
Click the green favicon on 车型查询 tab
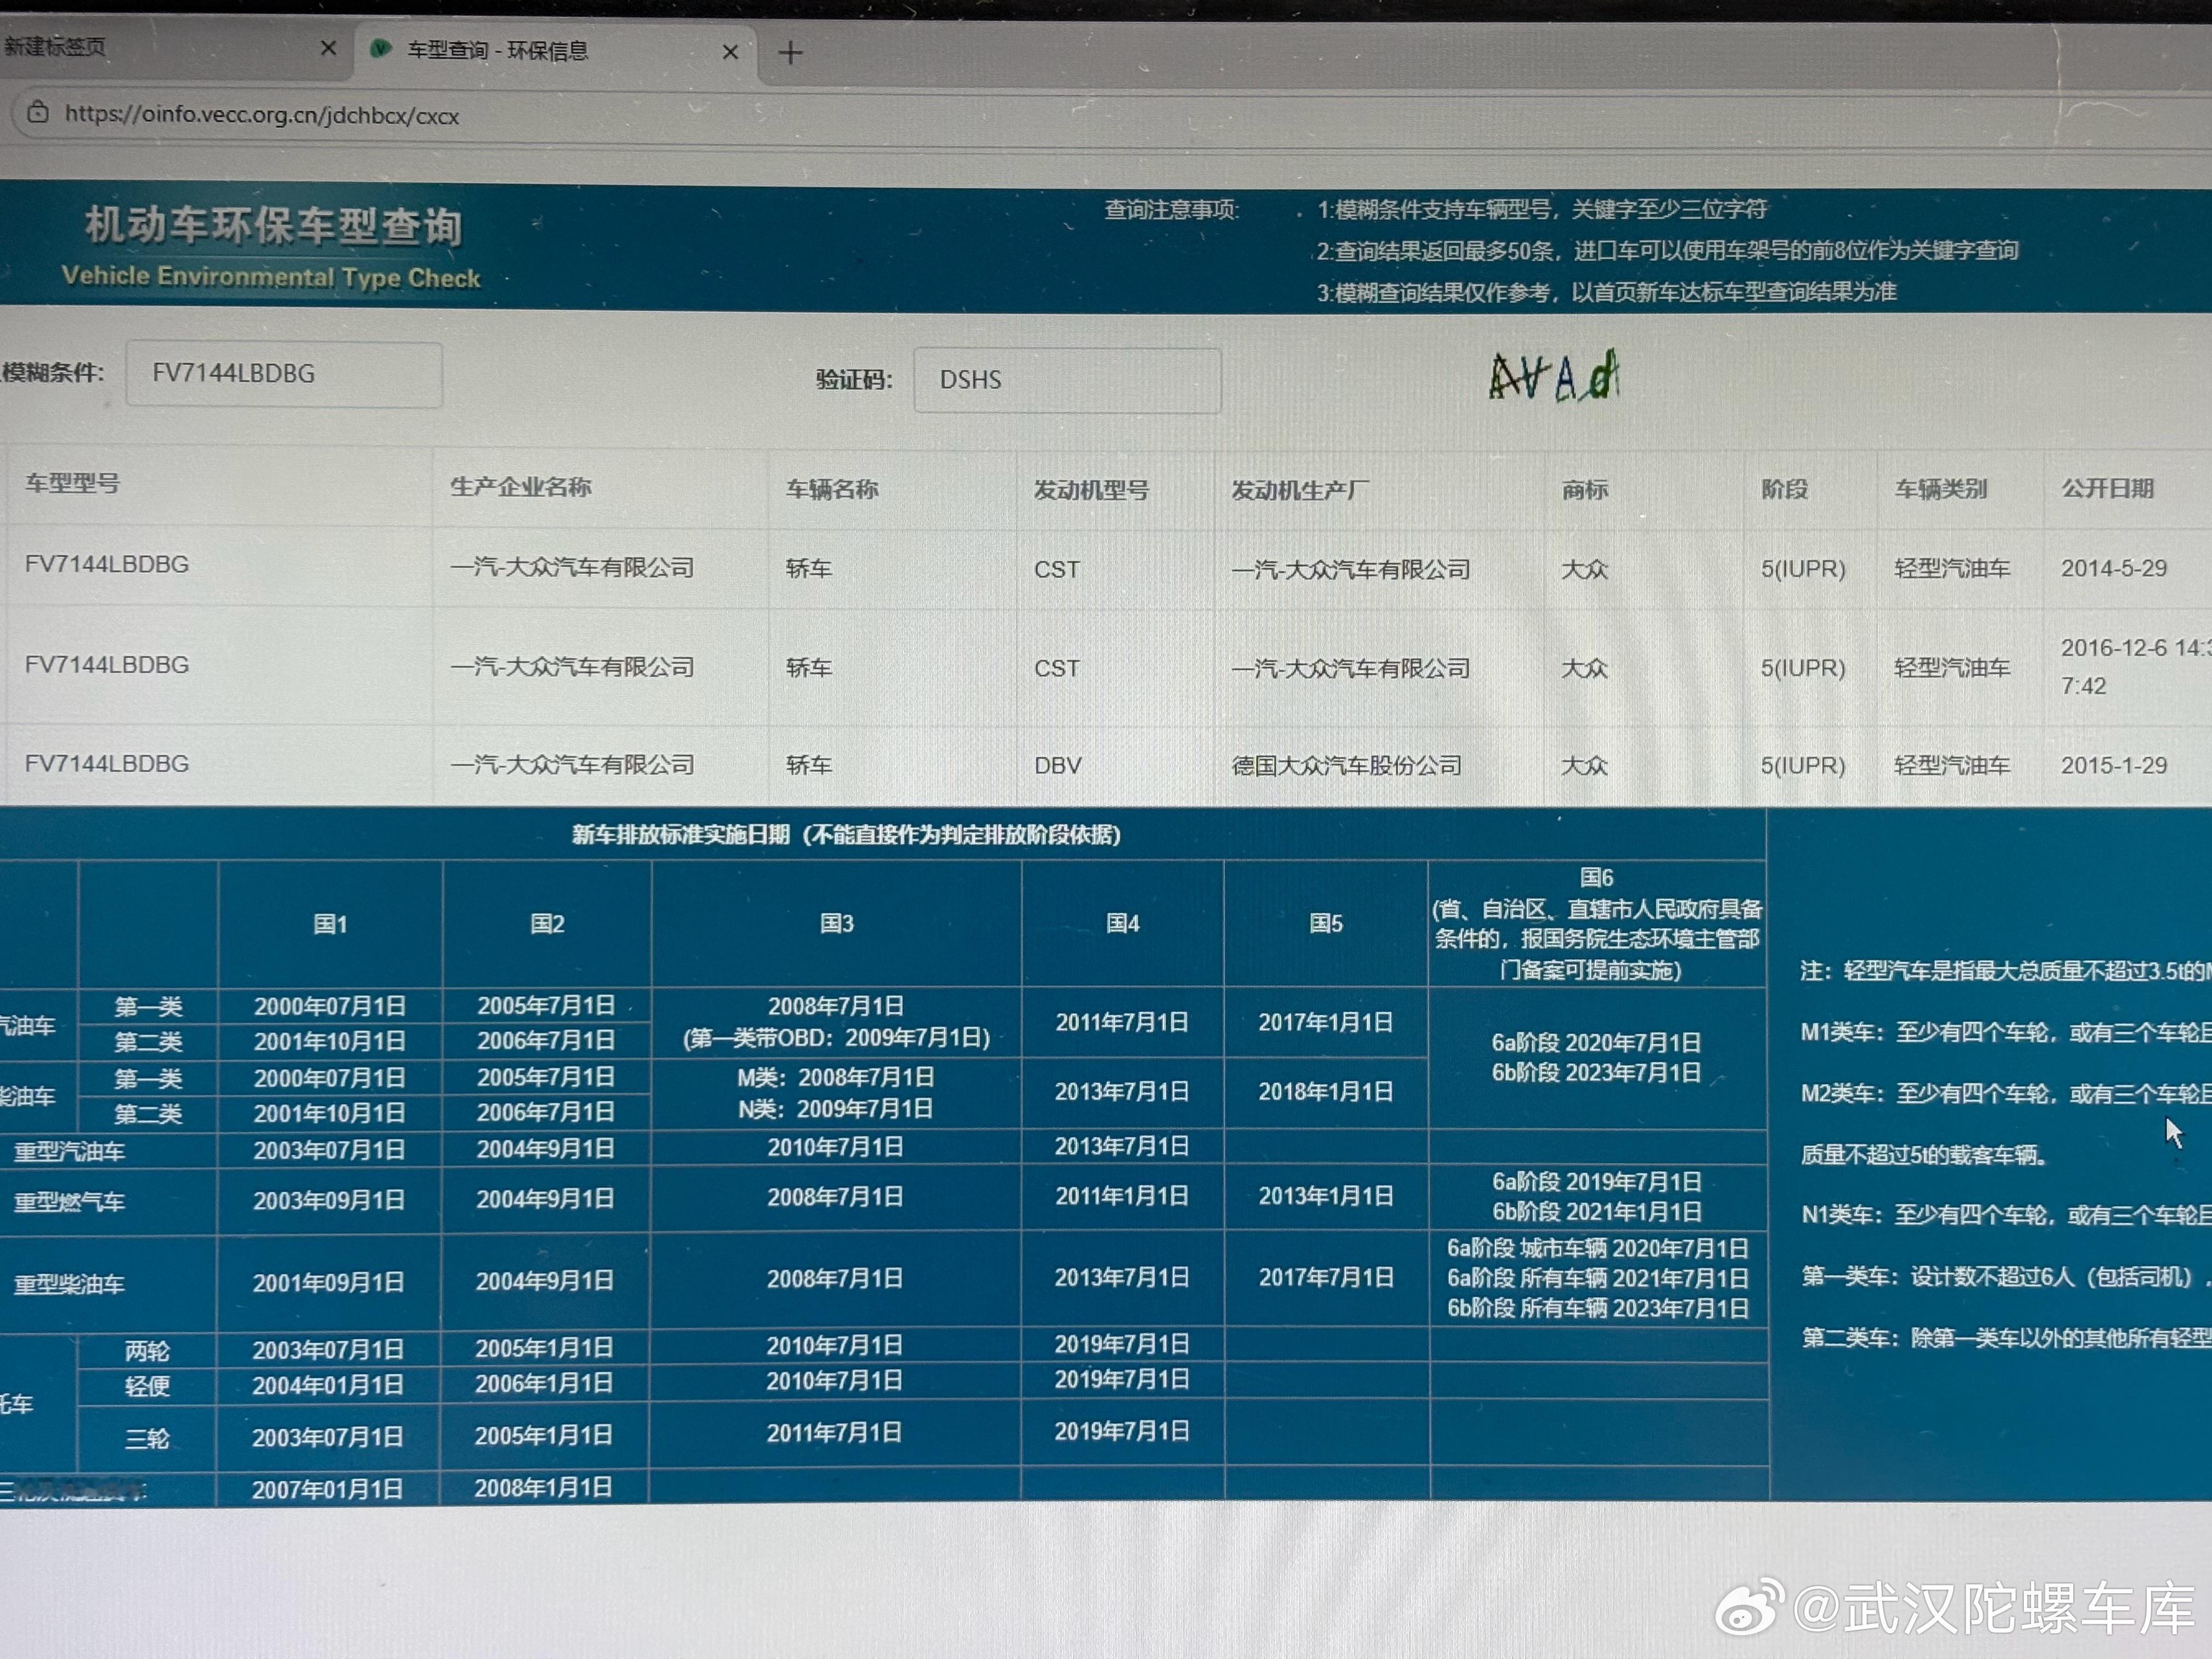[380, 49]
